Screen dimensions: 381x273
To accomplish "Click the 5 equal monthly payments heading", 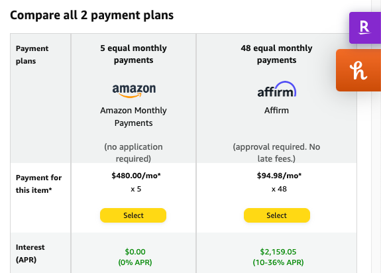I will pyautogui.click(x=133, y=54).
